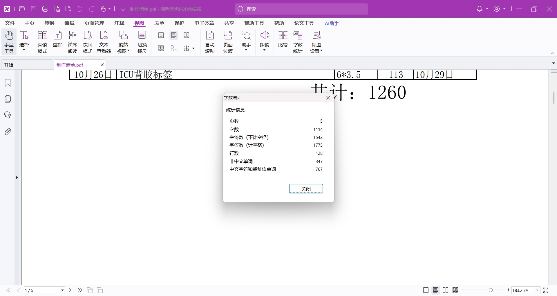Screen dimensions: 557x296
Task: Open the AI助手 assistant tab
Action: pyautogui.click(x=332, y=23)
